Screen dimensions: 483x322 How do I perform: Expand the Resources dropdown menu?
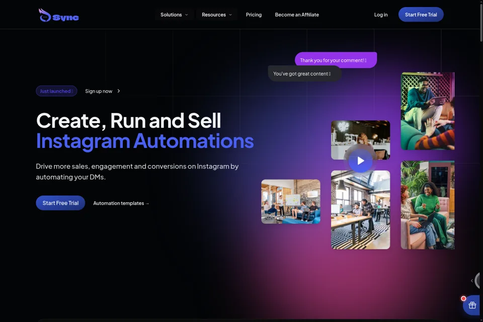point(216,15)
